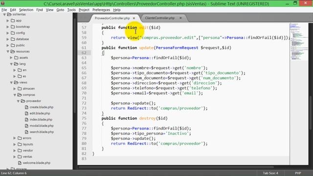Collapse the compras folder arrow
Viewport: 313px width, 176px height.
click(x=15, y=95)
